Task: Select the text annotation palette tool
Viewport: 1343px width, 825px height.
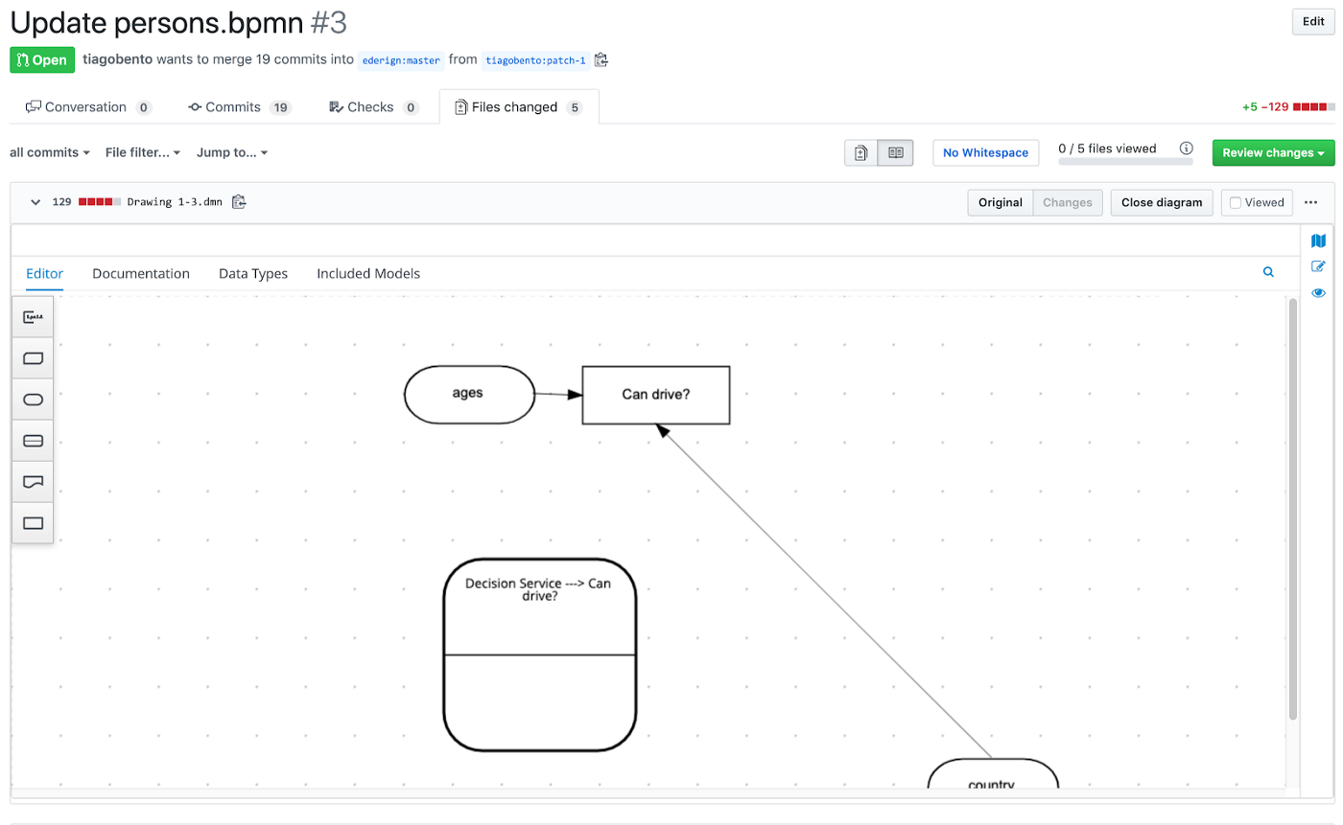Action: pos(33,317)
